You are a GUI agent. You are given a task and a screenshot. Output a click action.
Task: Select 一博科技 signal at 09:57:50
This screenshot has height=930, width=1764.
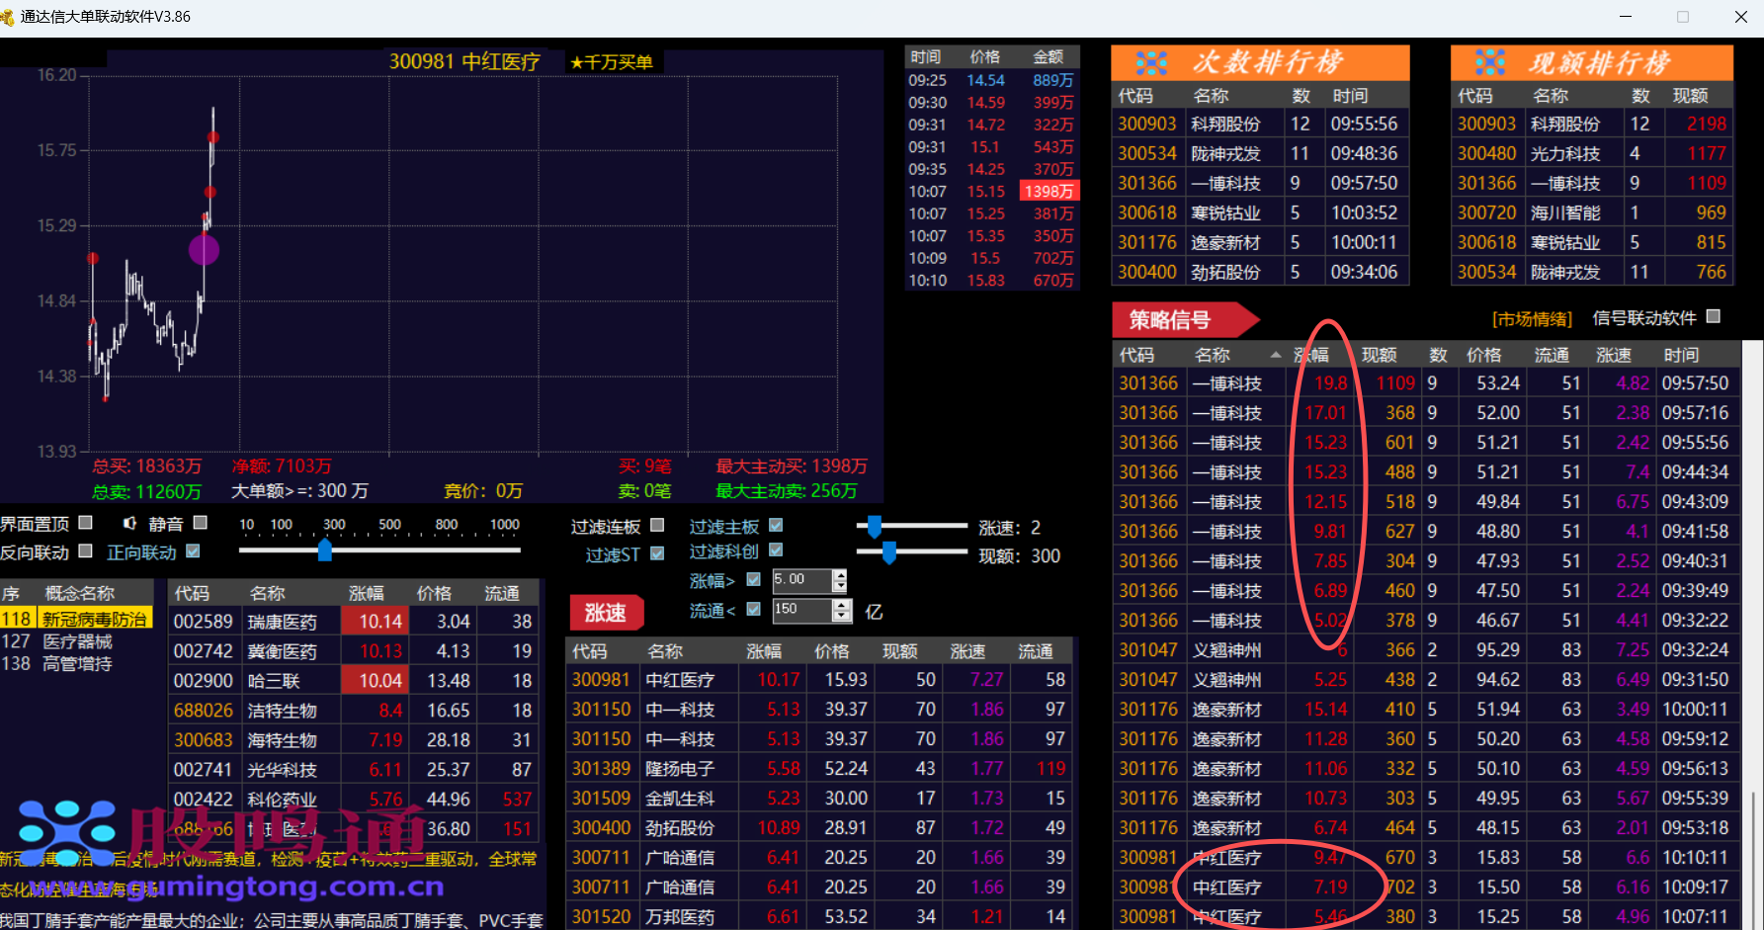point(1426,383)
